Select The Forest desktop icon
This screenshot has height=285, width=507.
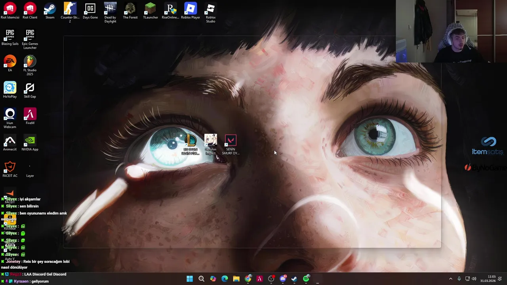pyautogui.click(x=130, y=11)
